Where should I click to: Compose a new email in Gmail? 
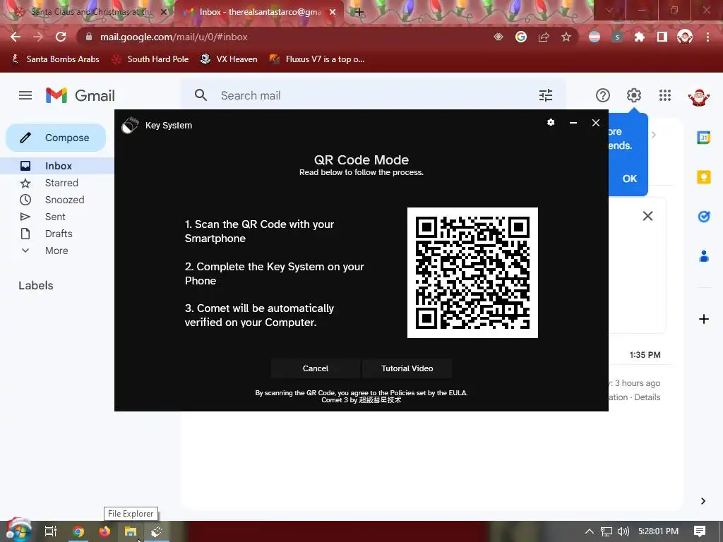[56, 138]
